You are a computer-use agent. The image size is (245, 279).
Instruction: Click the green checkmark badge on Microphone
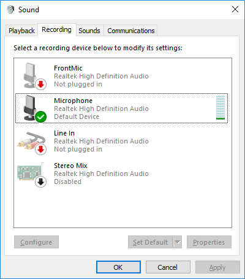pos(41,117)
